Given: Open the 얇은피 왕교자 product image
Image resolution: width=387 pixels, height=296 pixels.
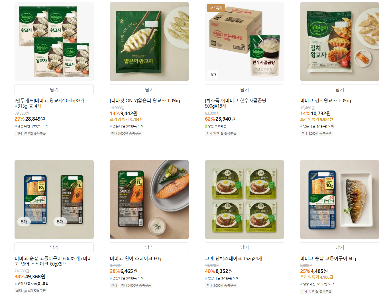Looking at the screenshot, I should (149, 42).
